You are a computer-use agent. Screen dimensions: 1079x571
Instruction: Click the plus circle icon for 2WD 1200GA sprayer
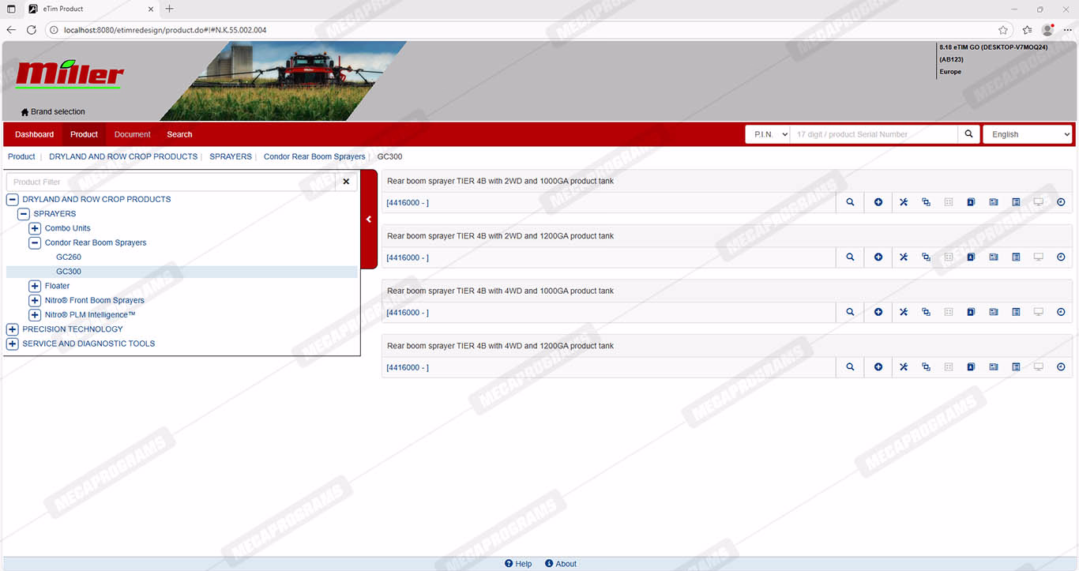[x=878, y=257]
